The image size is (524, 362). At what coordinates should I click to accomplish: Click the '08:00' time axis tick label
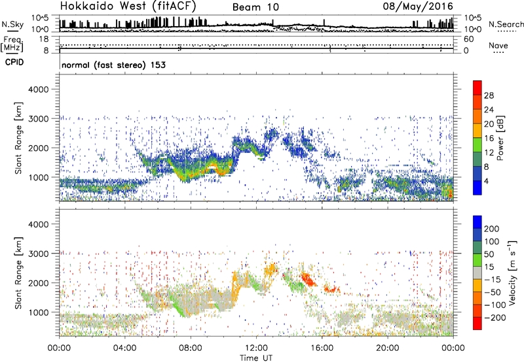tap(191, 348)
